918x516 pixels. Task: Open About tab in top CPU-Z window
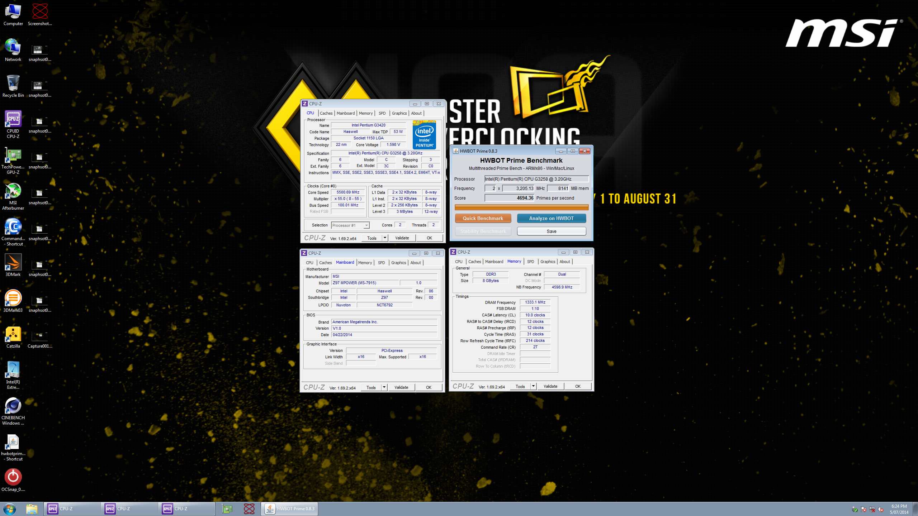pyautogui.click(x=416, y=113)
